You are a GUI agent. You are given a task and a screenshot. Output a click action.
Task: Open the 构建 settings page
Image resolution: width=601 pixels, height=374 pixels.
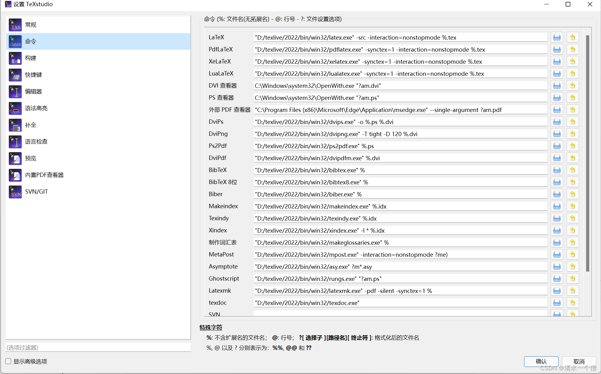click(31, 58)
